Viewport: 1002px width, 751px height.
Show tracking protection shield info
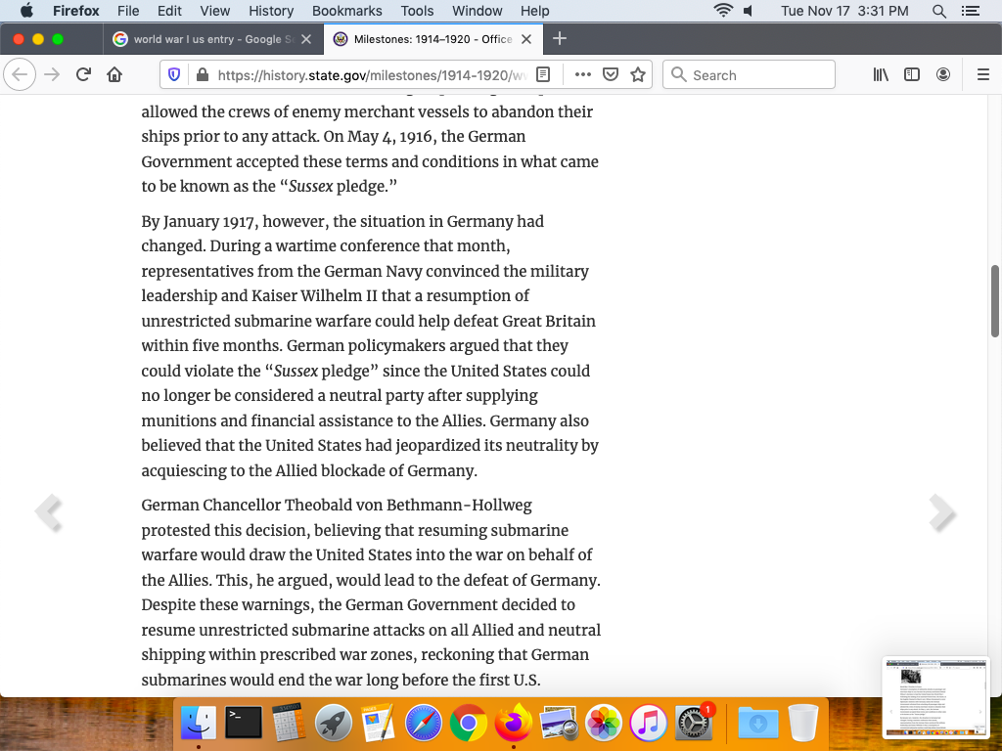point(175,75)
